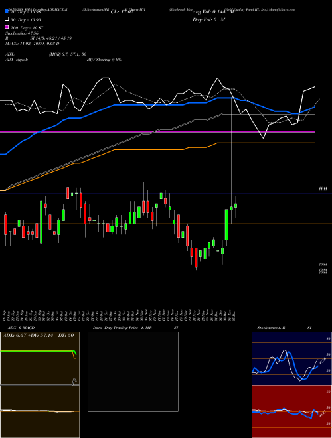The width and height of the screenshot is (332, 438).
Task: Select the '50 Day = 10.95' legend text
Action: [25, 20]
